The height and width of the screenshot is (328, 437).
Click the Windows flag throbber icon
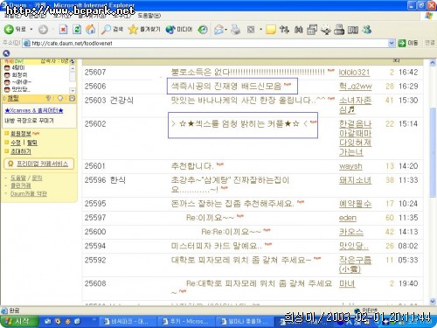[428, 16]
